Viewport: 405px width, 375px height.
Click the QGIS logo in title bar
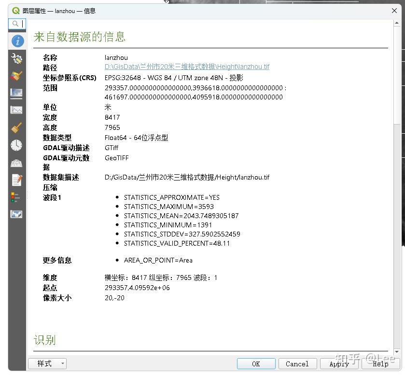pyautogui.click(x=16, y=11)
